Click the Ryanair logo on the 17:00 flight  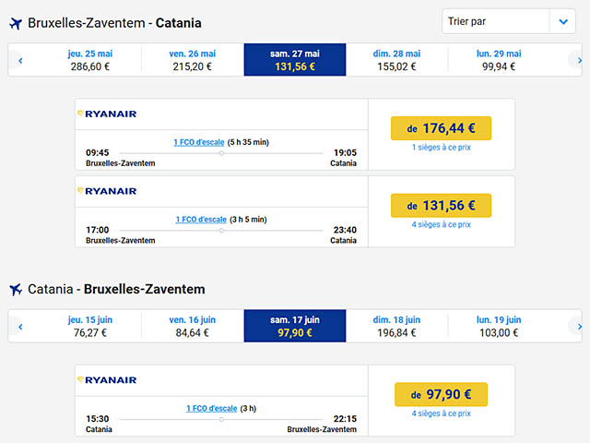pos(109,192)
